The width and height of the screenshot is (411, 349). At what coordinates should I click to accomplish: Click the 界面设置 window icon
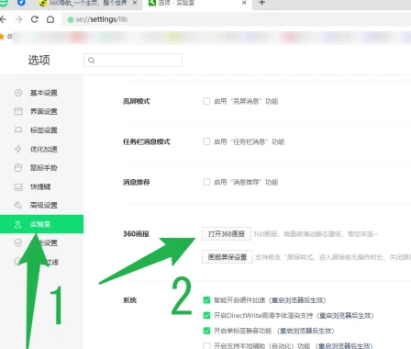[x=18, y=111]
